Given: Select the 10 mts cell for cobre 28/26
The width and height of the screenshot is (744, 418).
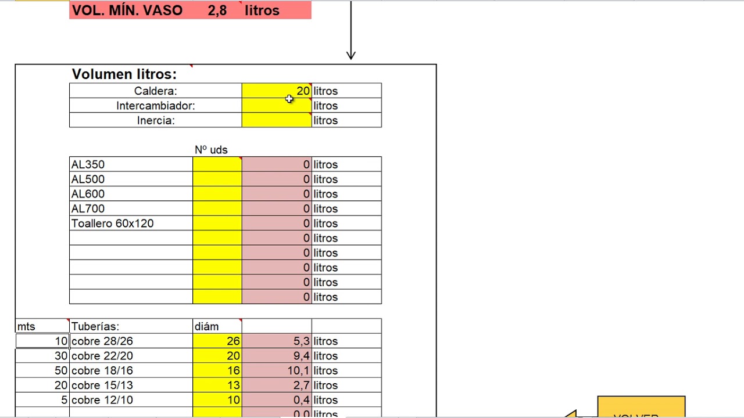Looking at the screenshot, I should click(x=42, y=341).
